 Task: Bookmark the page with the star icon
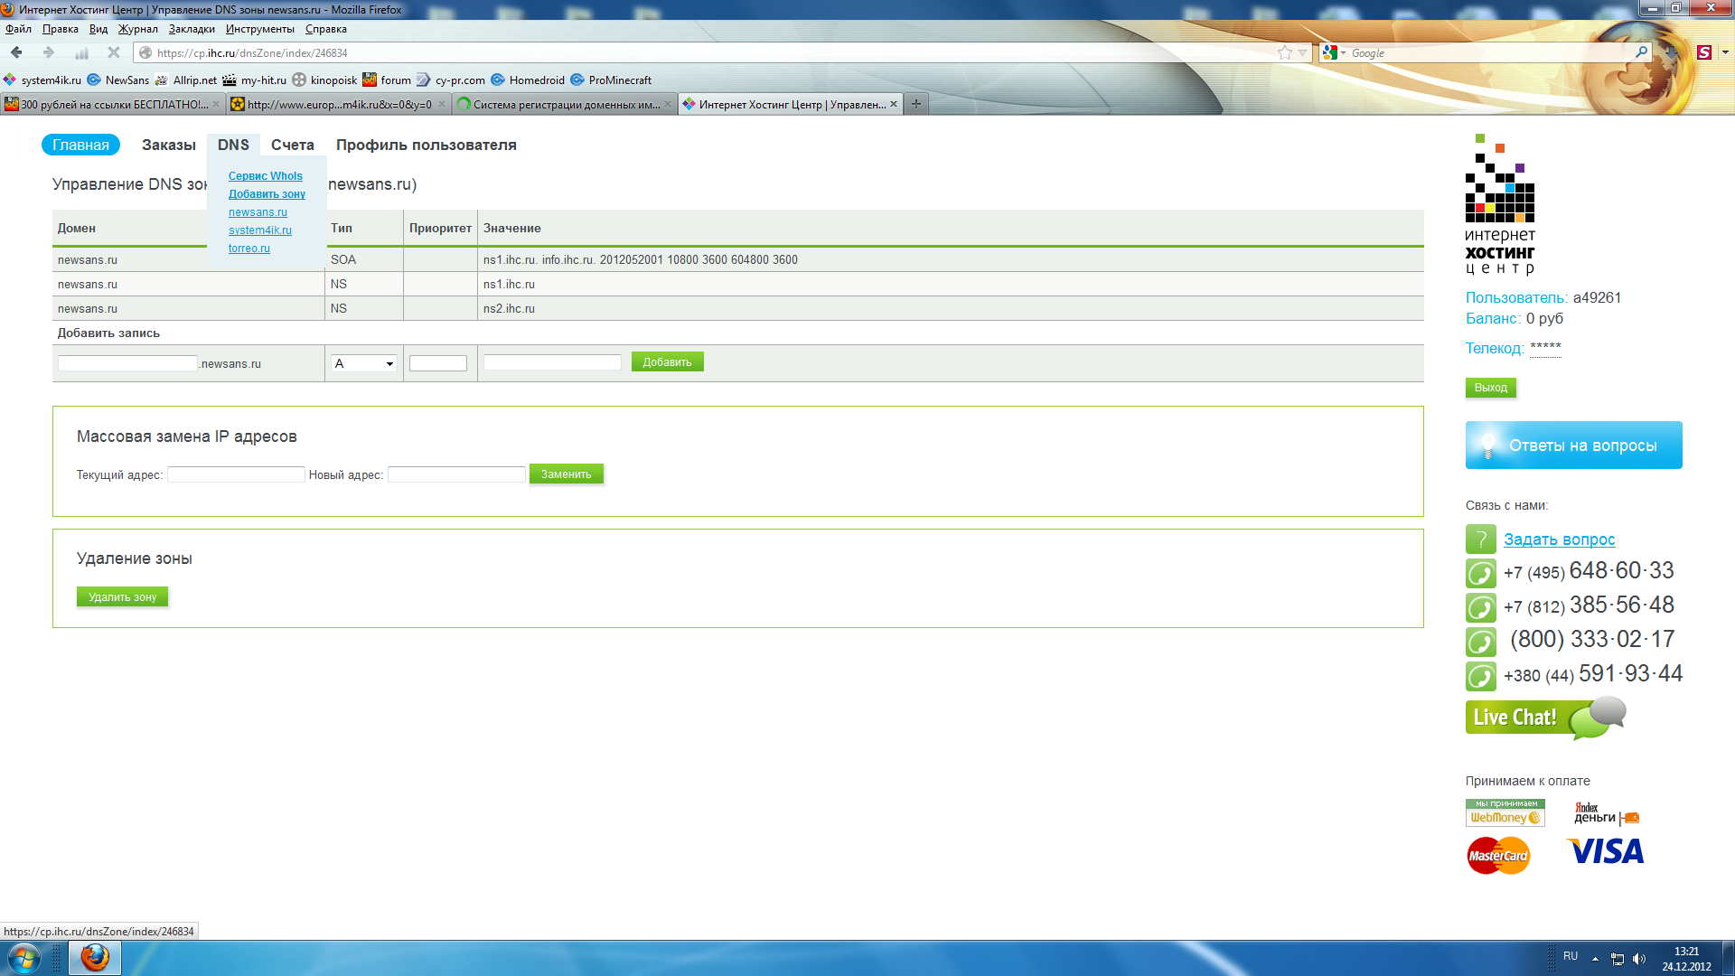[1285, 52]
